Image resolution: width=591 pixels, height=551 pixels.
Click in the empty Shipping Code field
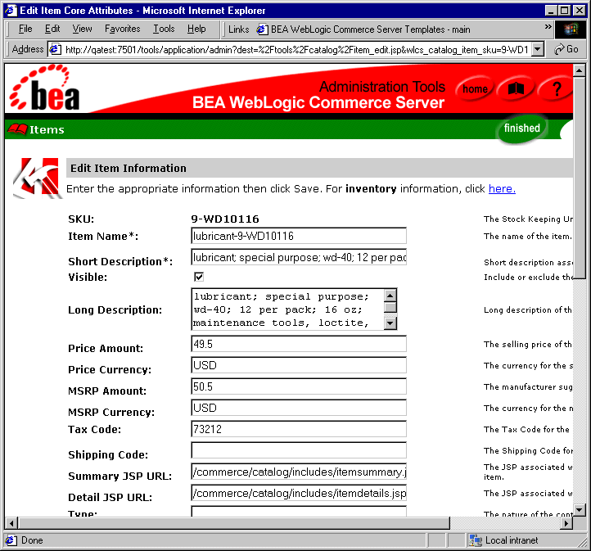299,450
